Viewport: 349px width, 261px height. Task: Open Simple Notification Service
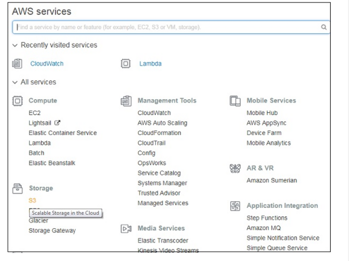pos(283,238)
